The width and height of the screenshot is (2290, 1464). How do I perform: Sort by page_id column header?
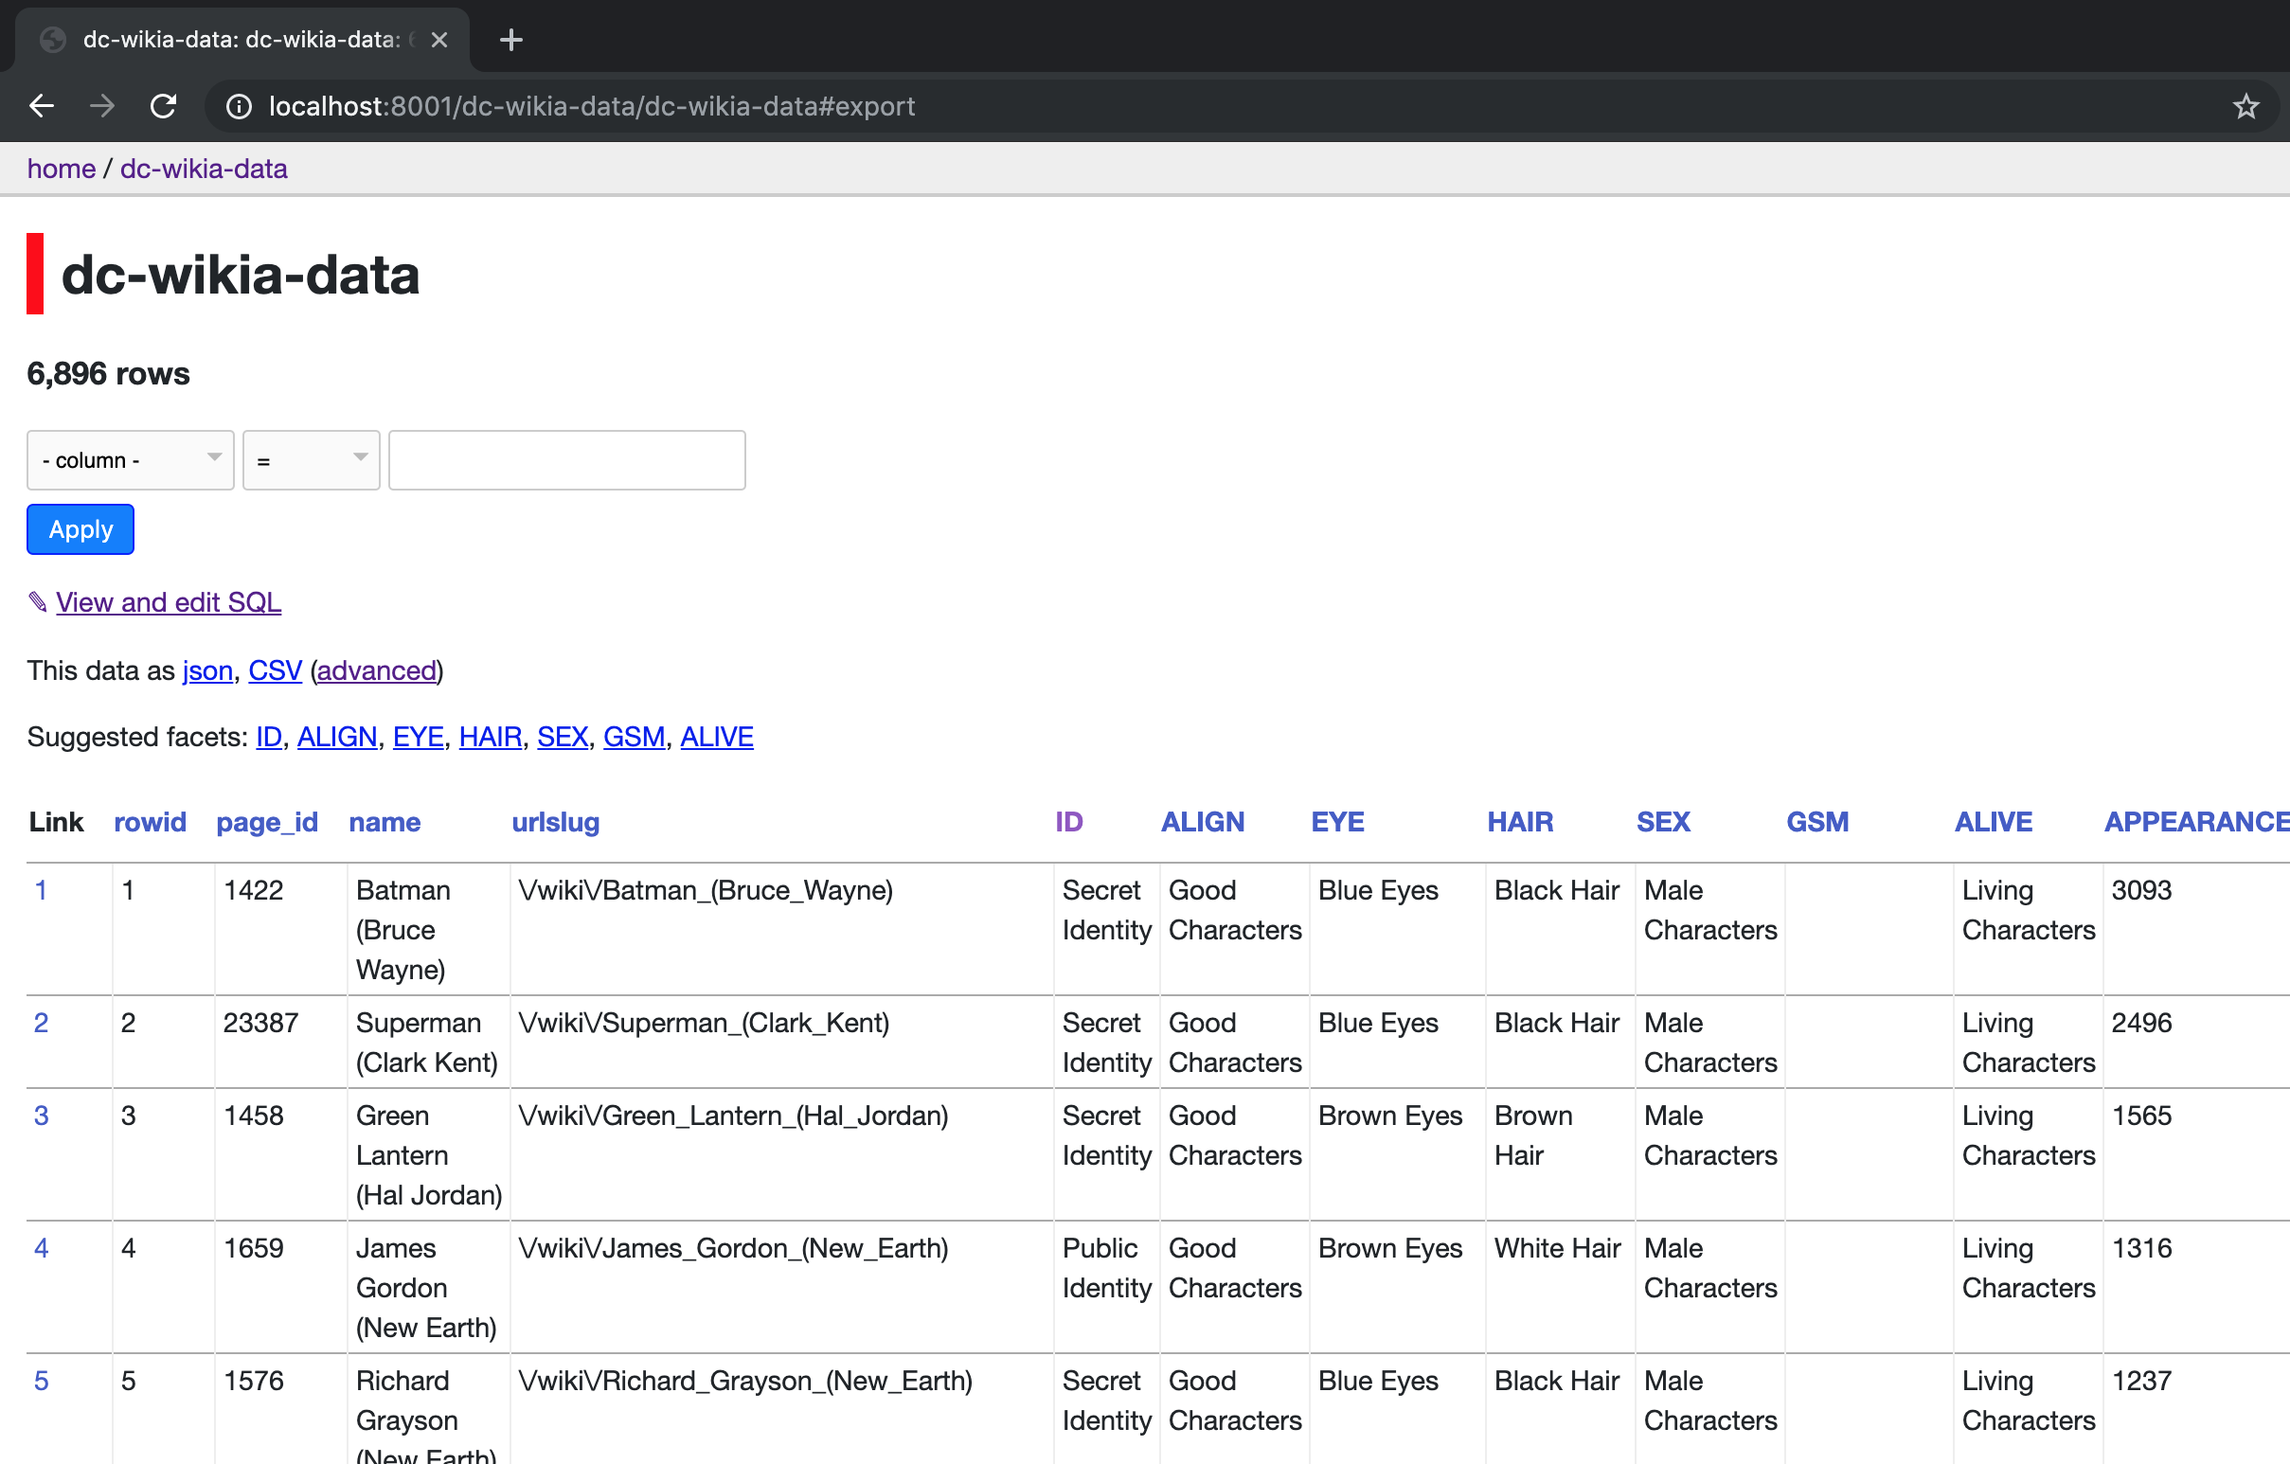click(267, 822)
